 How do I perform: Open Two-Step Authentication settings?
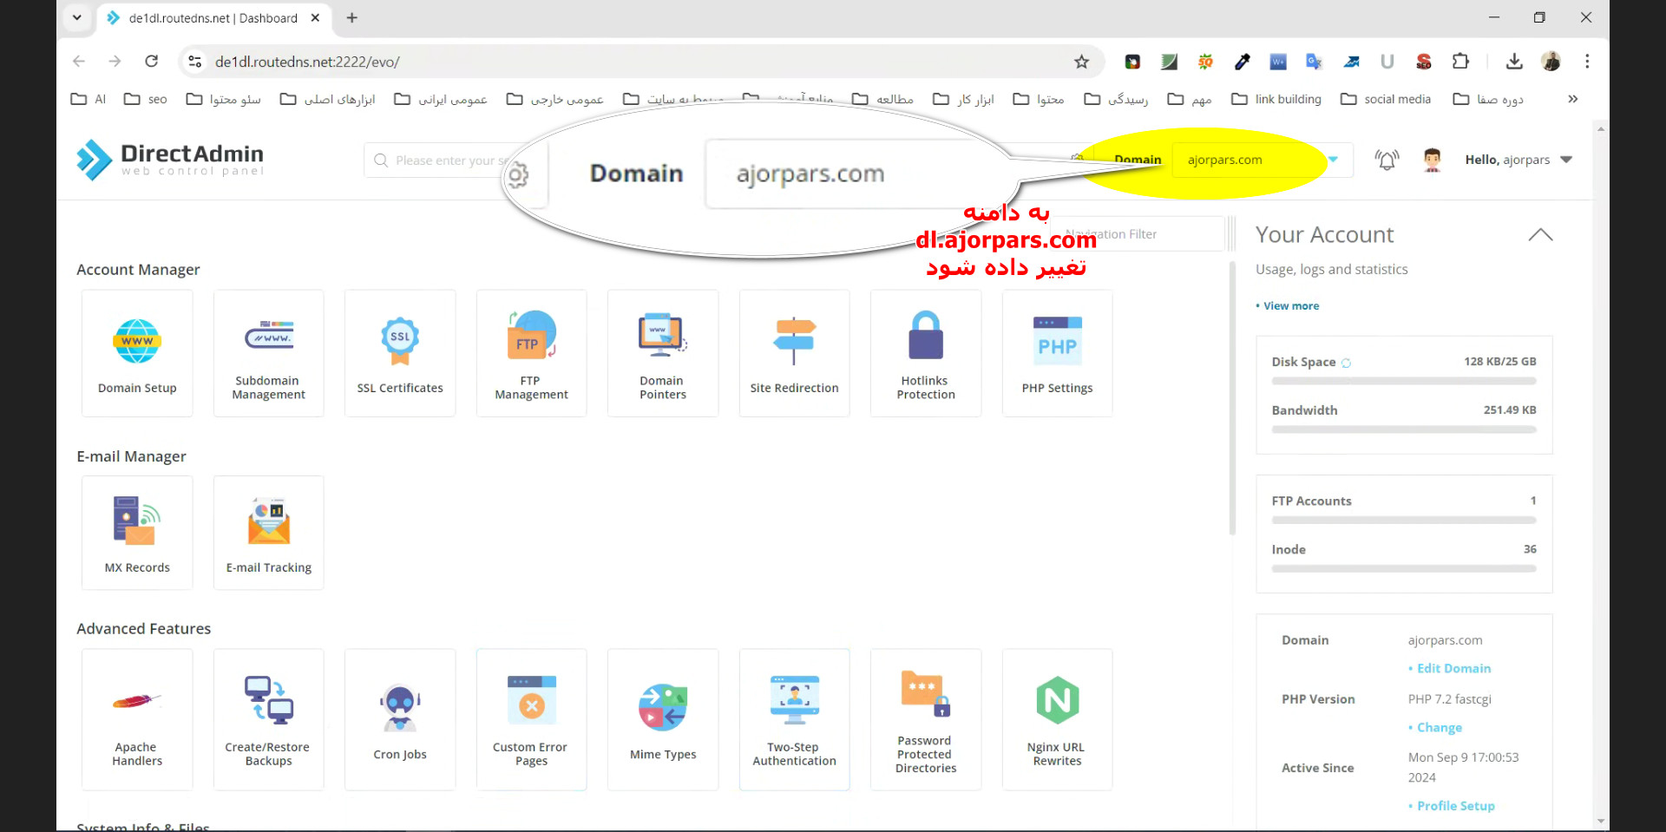794,719
